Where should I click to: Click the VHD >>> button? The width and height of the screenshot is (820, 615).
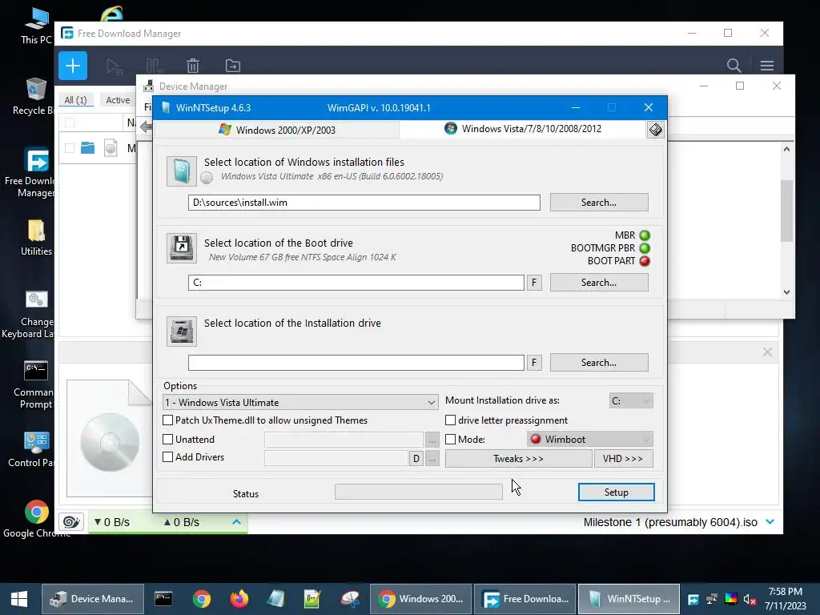pos(623,459)
